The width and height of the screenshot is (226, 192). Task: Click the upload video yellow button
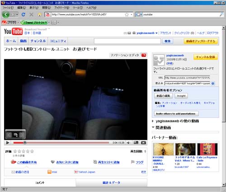pyautogui.click(x=201, y=41)
